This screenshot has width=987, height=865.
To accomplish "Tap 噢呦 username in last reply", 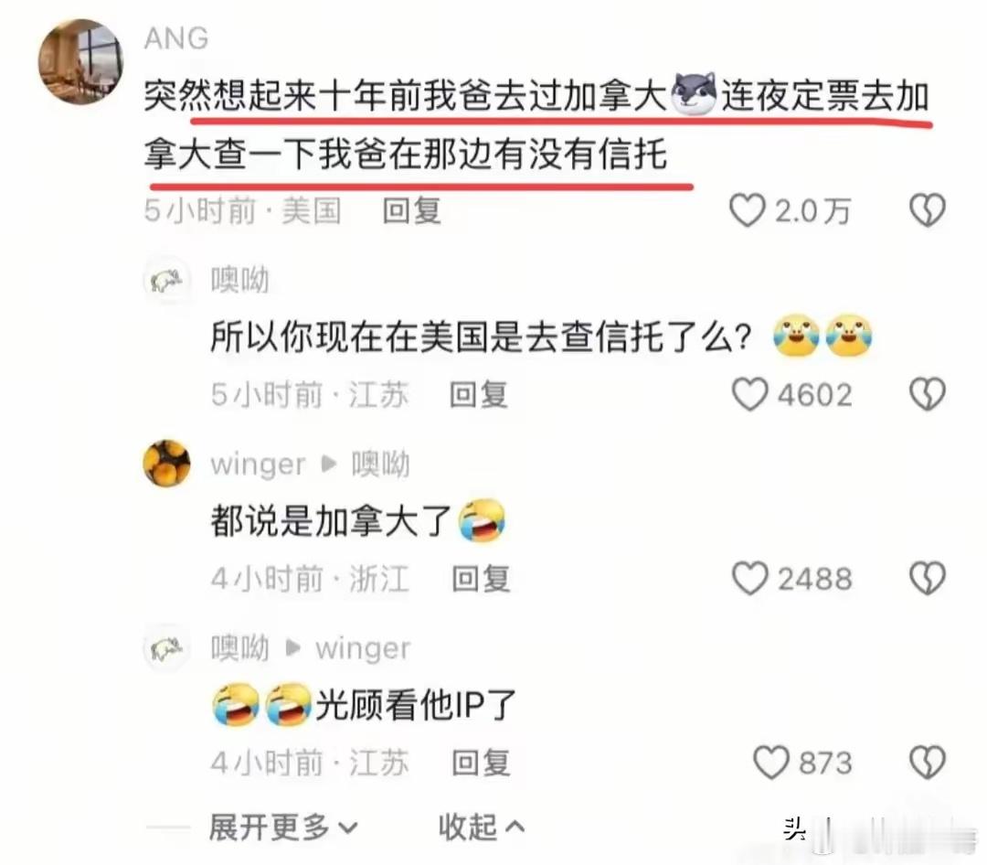I will [x=239, y=648].
